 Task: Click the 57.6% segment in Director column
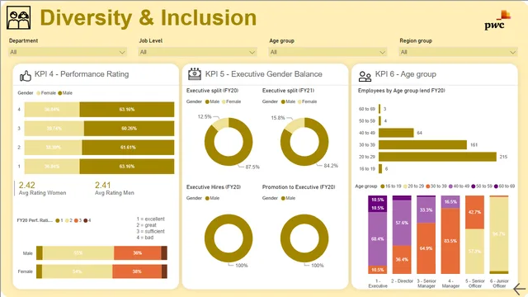pyautogui.click(x=402, y=223)
